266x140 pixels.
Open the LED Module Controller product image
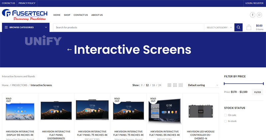[x=201, y=111]
